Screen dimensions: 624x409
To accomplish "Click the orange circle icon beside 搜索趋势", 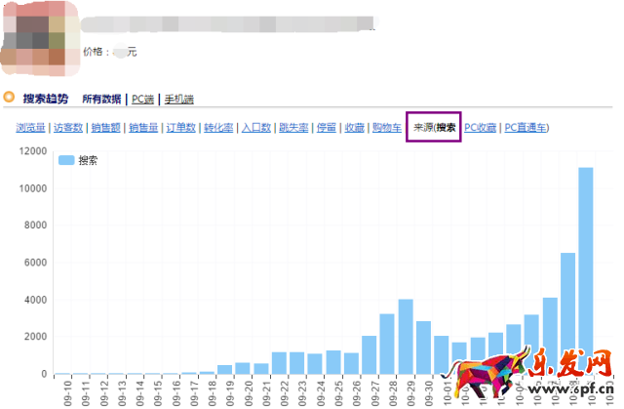I will (x=9, y=98).
